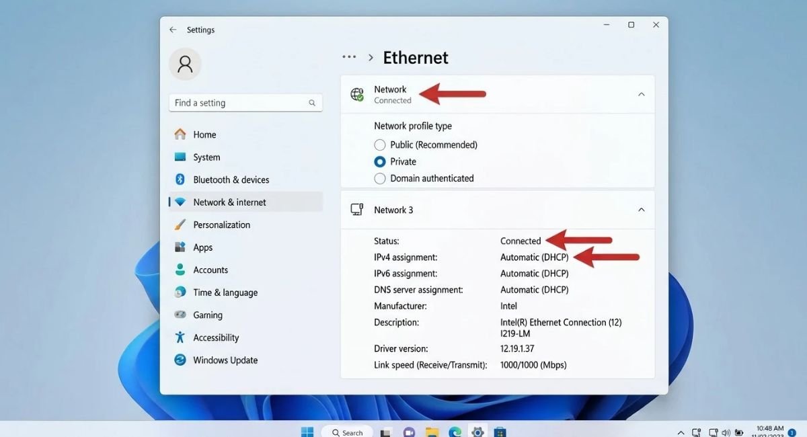Open File Explorer from the taskbar
This screenshot has width=807, height=437.
pyautogui.click(x=432, y=432)
